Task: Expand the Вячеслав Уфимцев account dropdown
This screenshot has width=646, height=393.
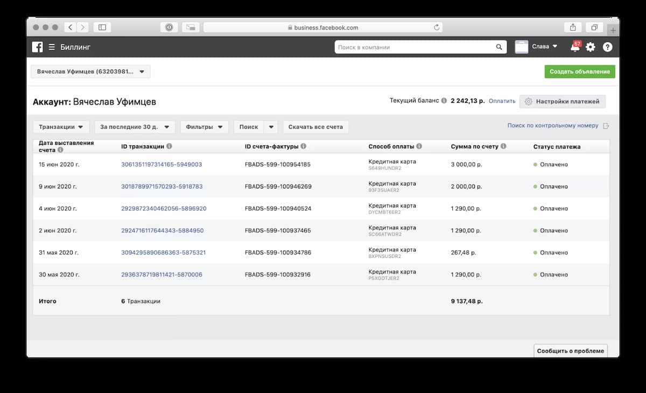Action: pos(90,72)
